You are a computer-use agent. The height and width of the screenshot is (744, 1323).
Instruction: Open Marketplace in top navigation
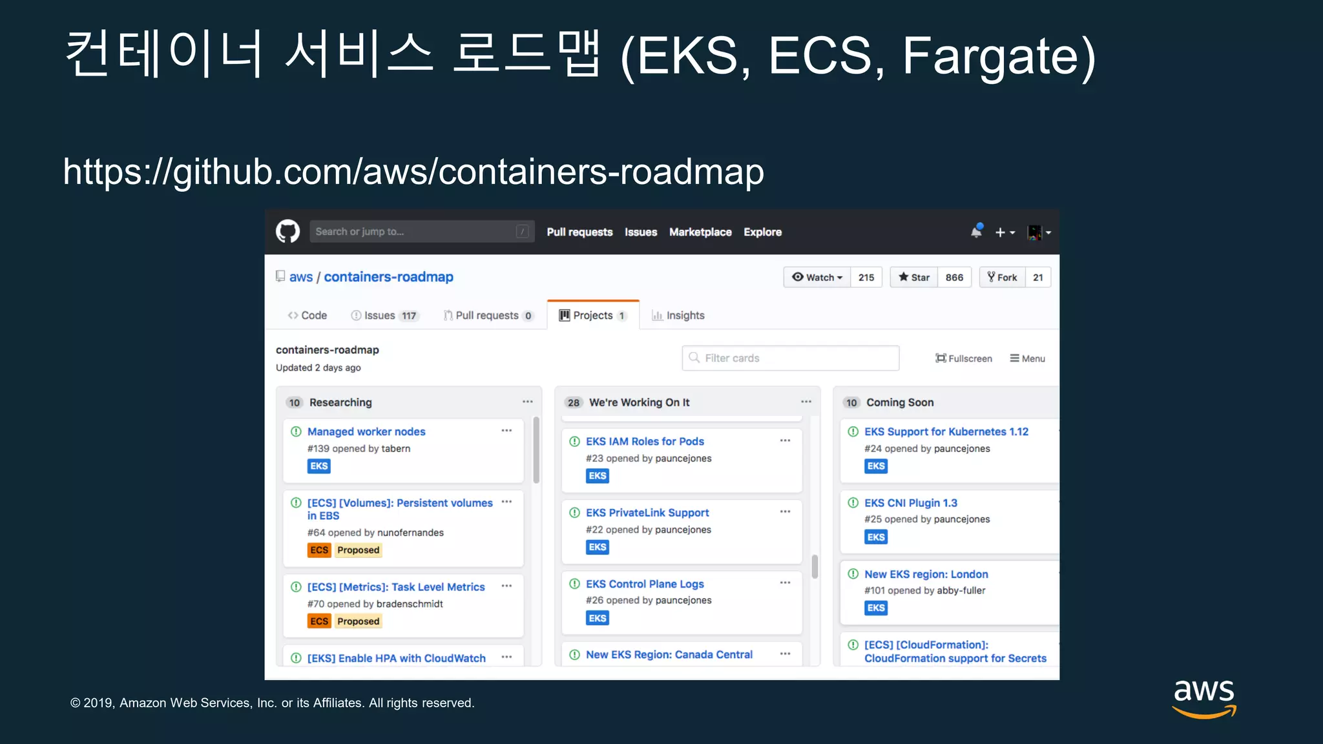700,232
